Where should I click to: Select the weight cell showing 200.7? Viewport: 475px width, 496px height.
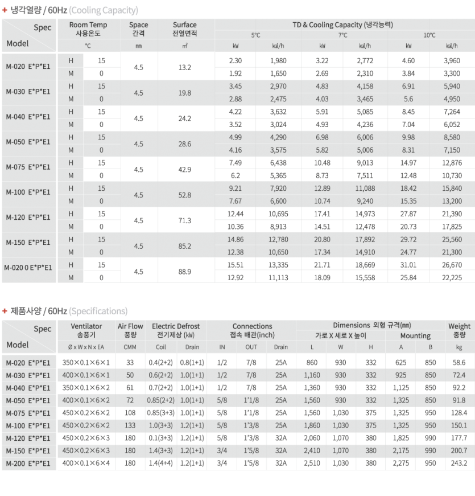click(x=459, y=450)
